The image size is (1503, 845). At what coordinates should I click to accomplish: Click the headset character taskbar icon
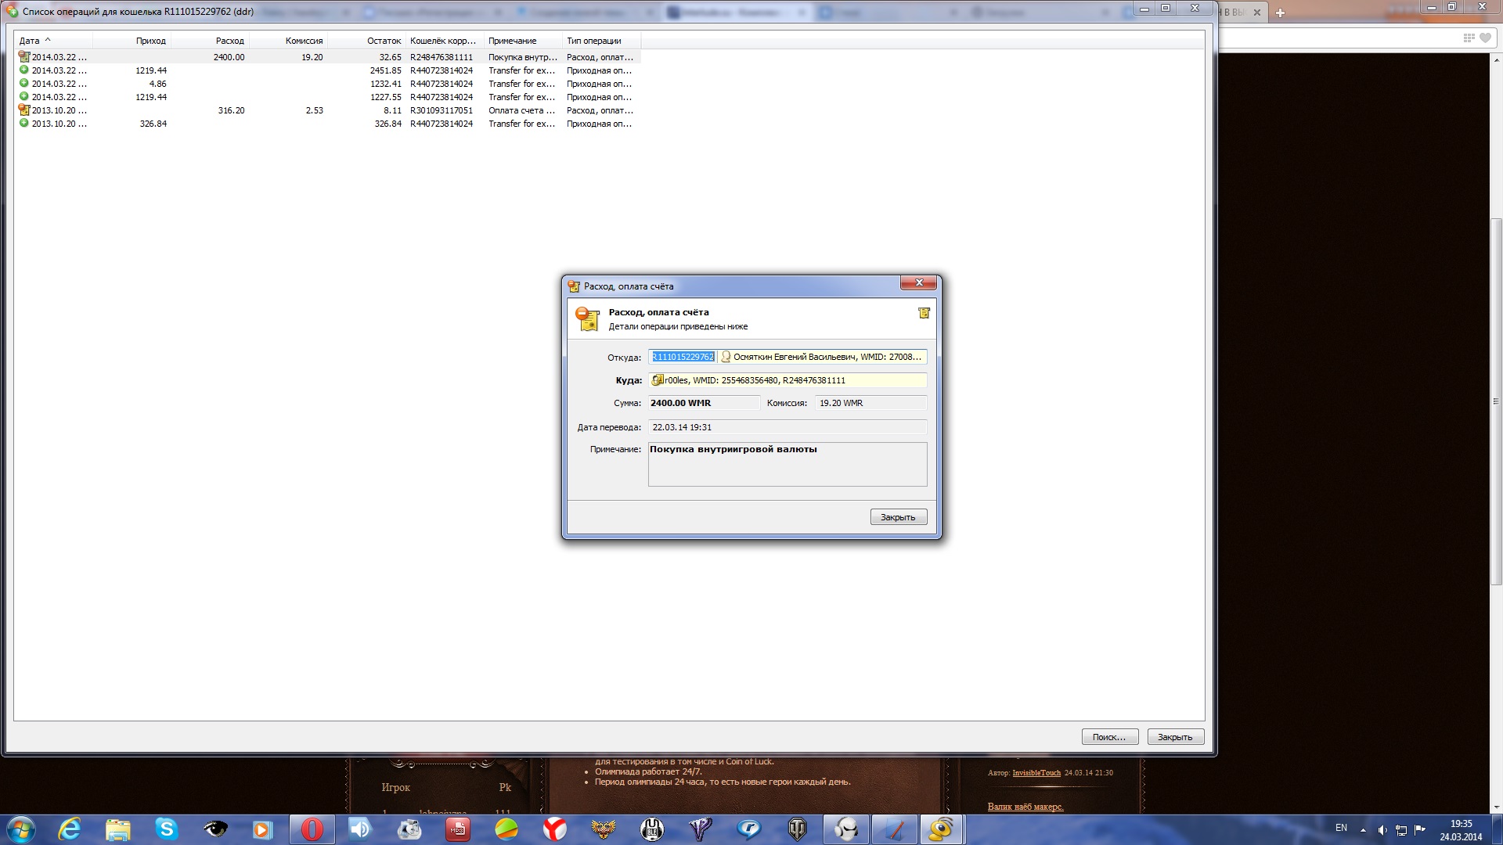coord(845,829)
